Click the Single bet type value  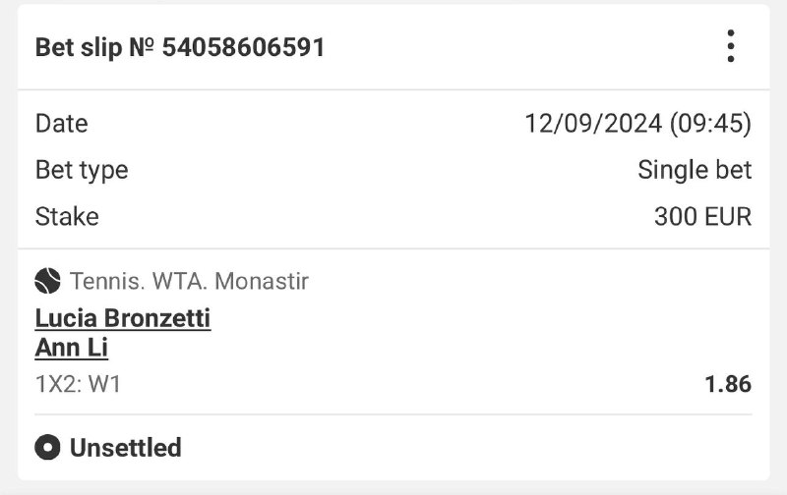point(695,170)
